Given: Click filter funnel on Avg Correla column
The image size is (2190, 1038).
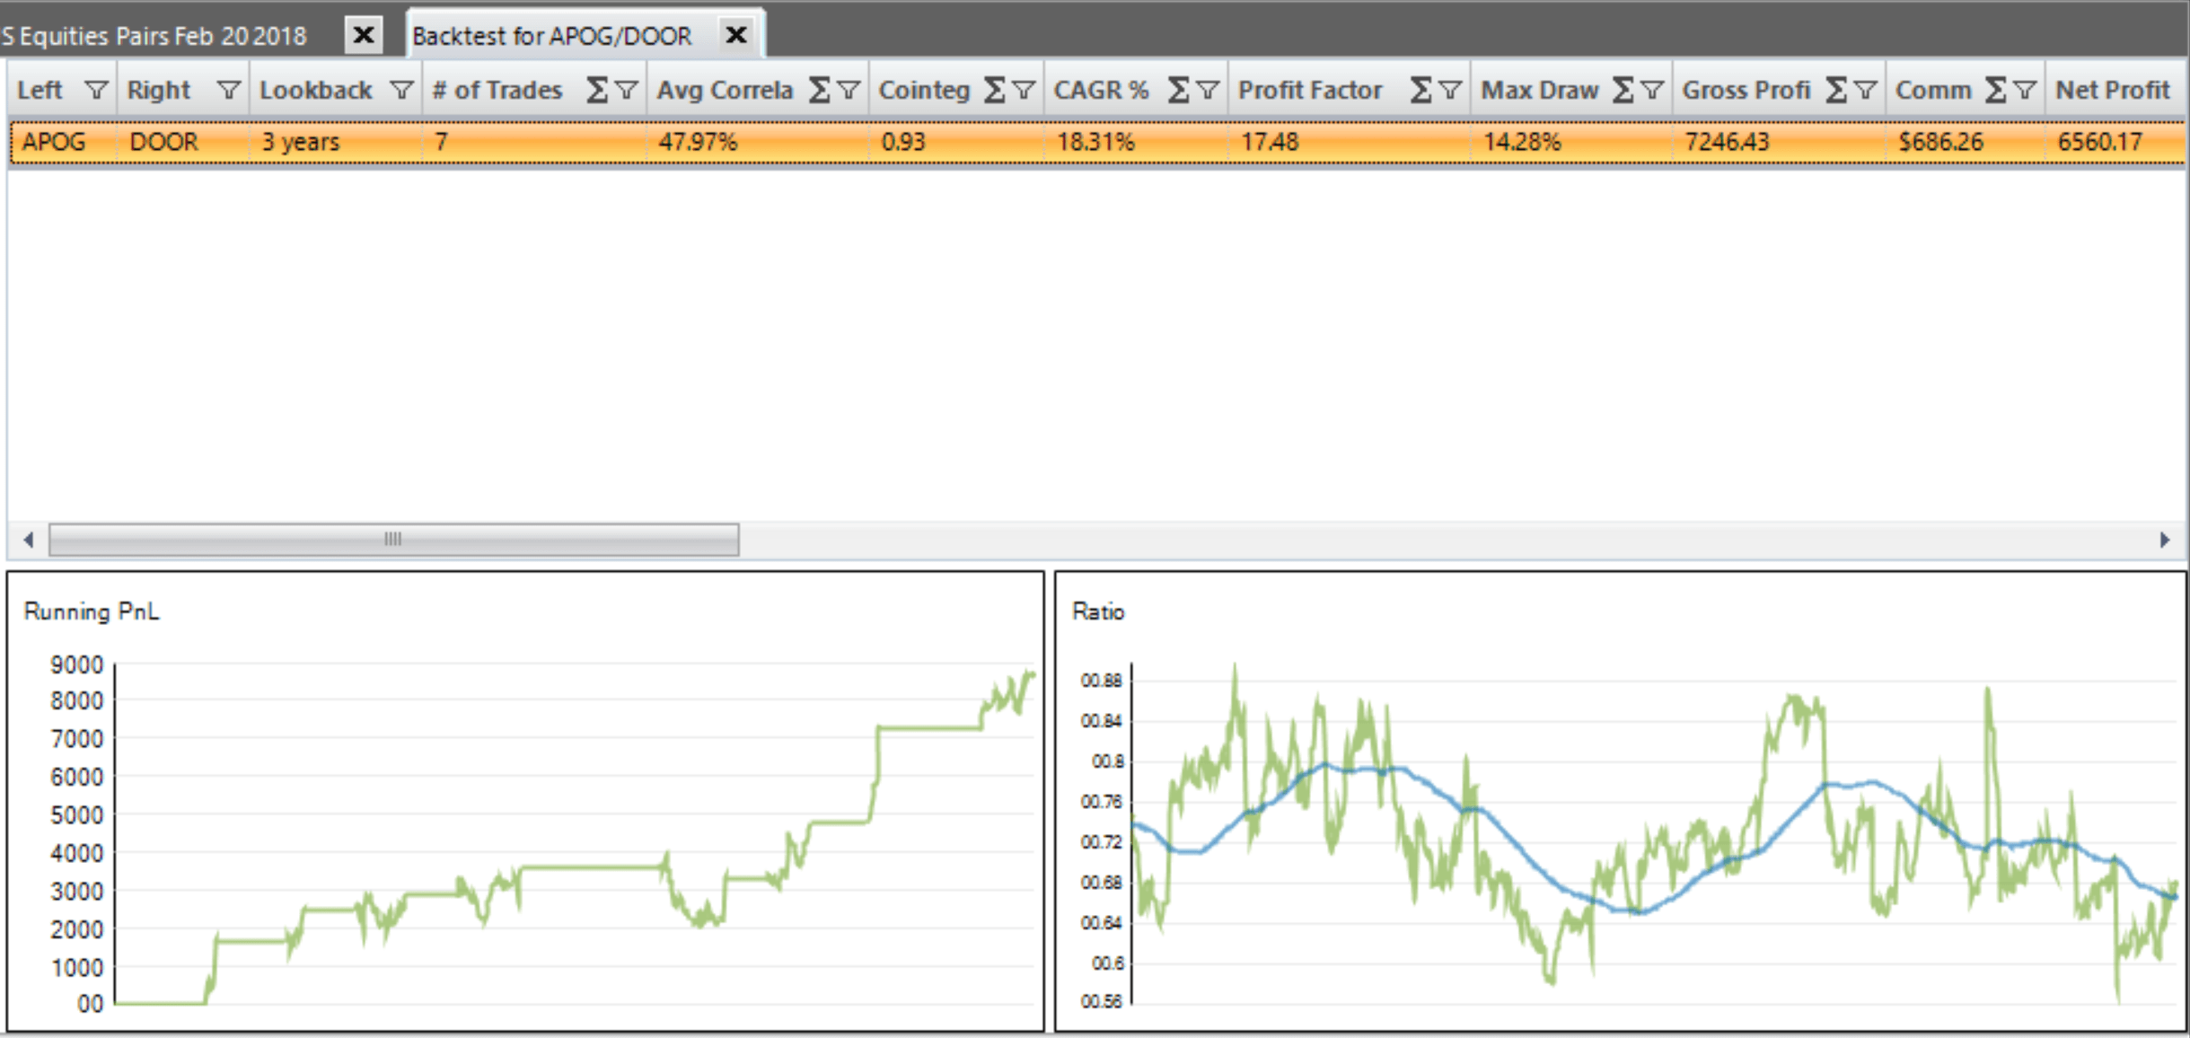Looking at the screenshot, I should pyautogui.click(x=848, y=91).
